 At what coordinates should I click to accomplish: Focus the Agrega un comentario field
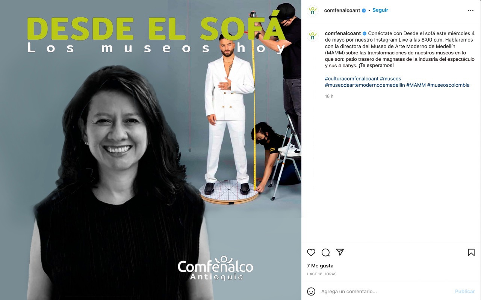[x=385, y=291]
